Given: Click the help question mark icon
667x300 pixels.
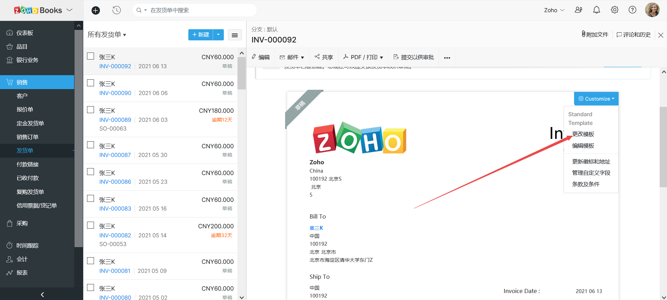Looking at the screenshot, I should coord(632,10).
